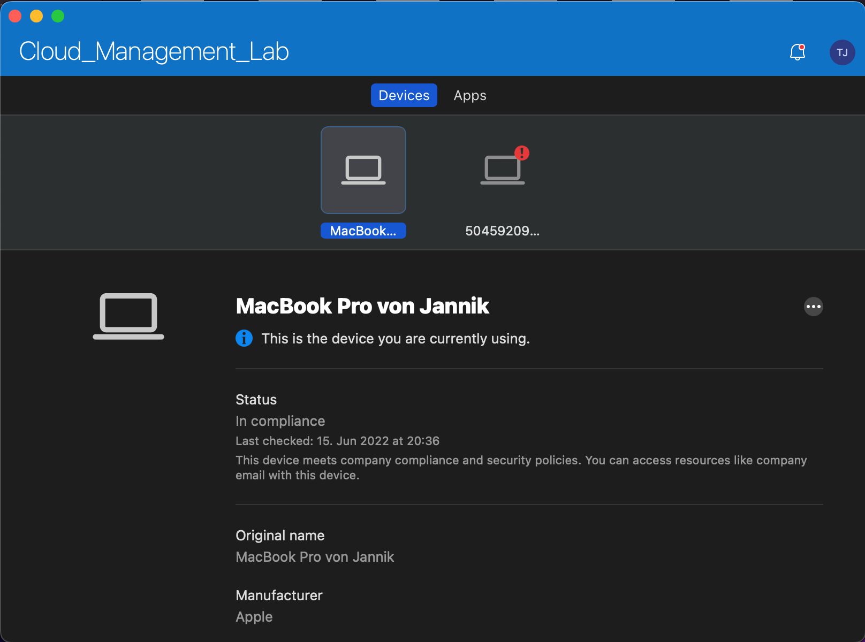Click the Apple manufacturer value
Screen dimensions: 865x642
coord(254,617)
